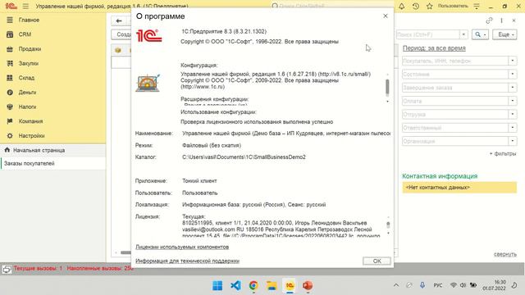Open the Деньги section
The image size is (525, 295).
[x=27, y=93]
